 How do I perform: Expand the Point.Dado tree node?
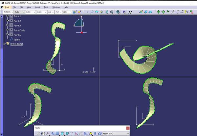(x=7, y=30)
